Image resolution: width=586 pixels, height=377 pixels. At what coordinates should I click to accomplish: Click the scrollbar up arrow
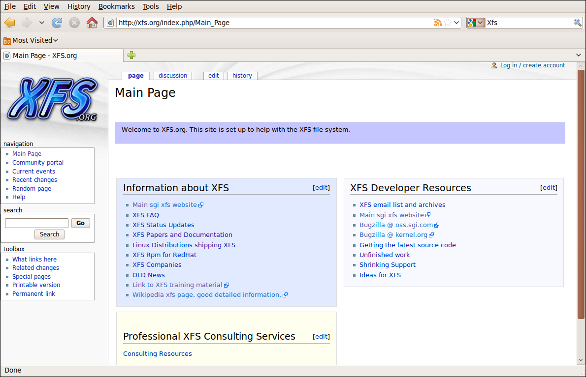click(581, 66)
